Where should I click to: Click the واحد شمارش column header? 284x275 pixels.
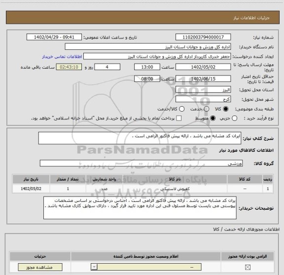point(105,179)
